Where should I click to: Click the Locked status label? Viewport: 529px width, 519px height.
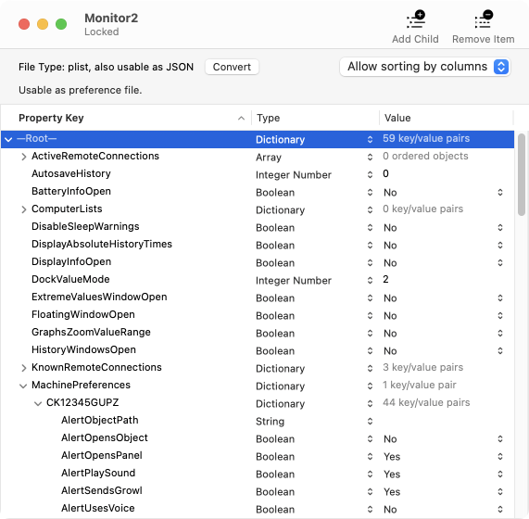tap(102, 32)
